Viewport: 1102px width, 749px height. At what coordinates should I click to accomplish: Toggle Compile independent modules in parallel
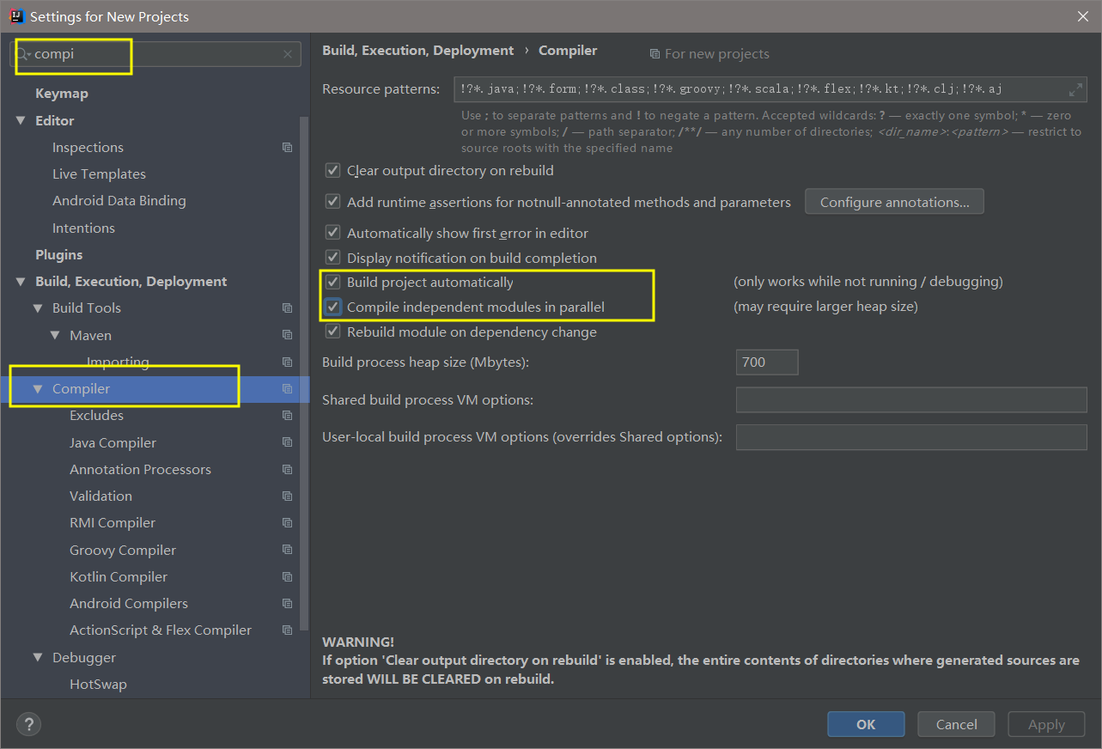[332, 307]
